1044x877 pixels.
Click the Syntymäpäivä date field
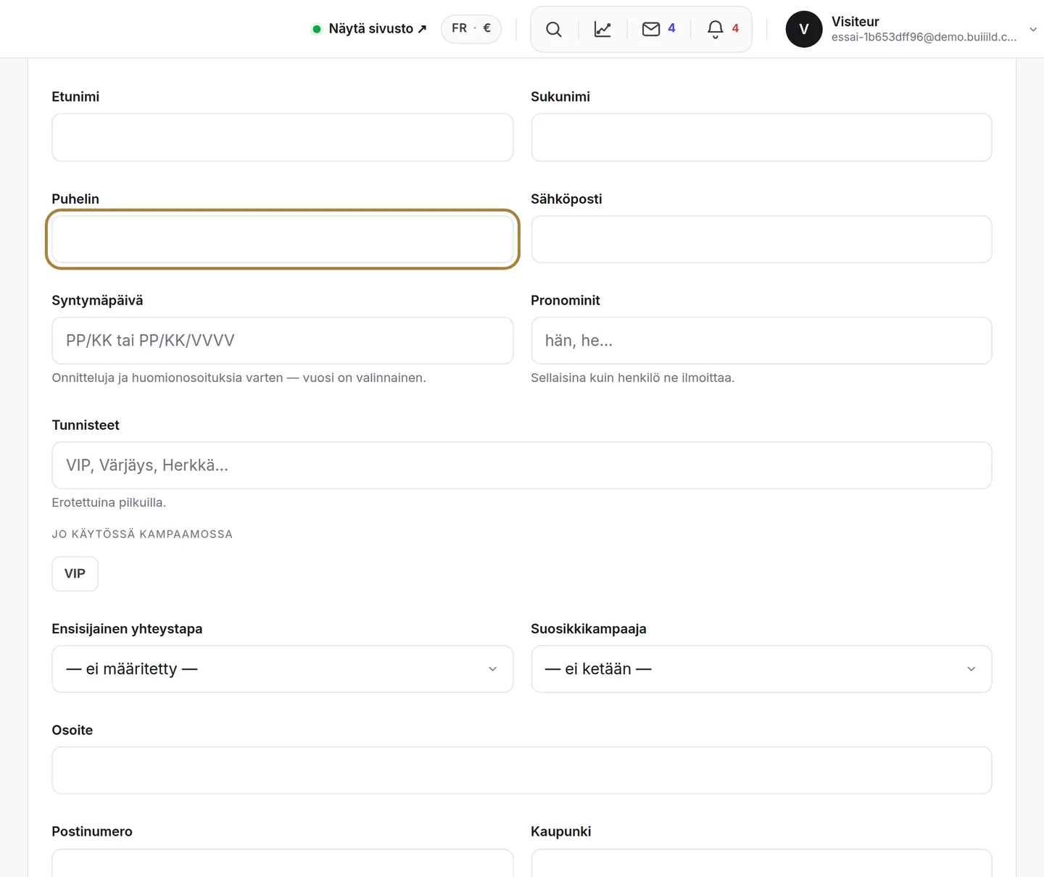click(x=283, y=341)
